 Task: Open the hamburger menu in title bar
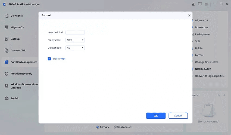[x=207, y=4]
